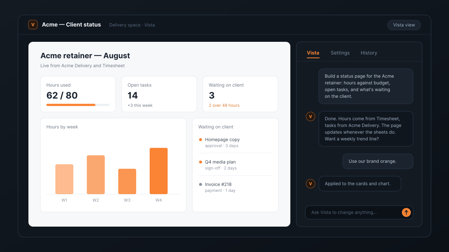Click the 'sign-off · 2 days' detail text

[221, 168]
